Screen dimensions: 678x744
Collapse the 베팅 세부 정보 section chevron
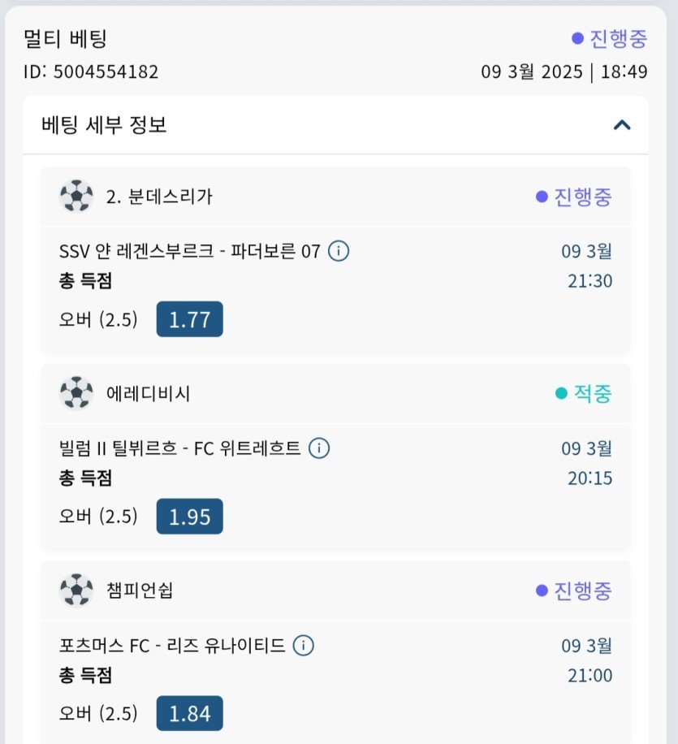tap(622, 125)
